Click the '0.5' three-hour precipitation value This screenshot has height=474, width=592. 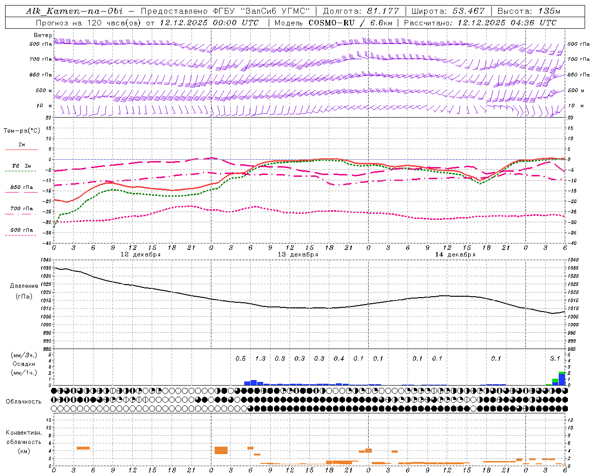(x=240, y=359)
